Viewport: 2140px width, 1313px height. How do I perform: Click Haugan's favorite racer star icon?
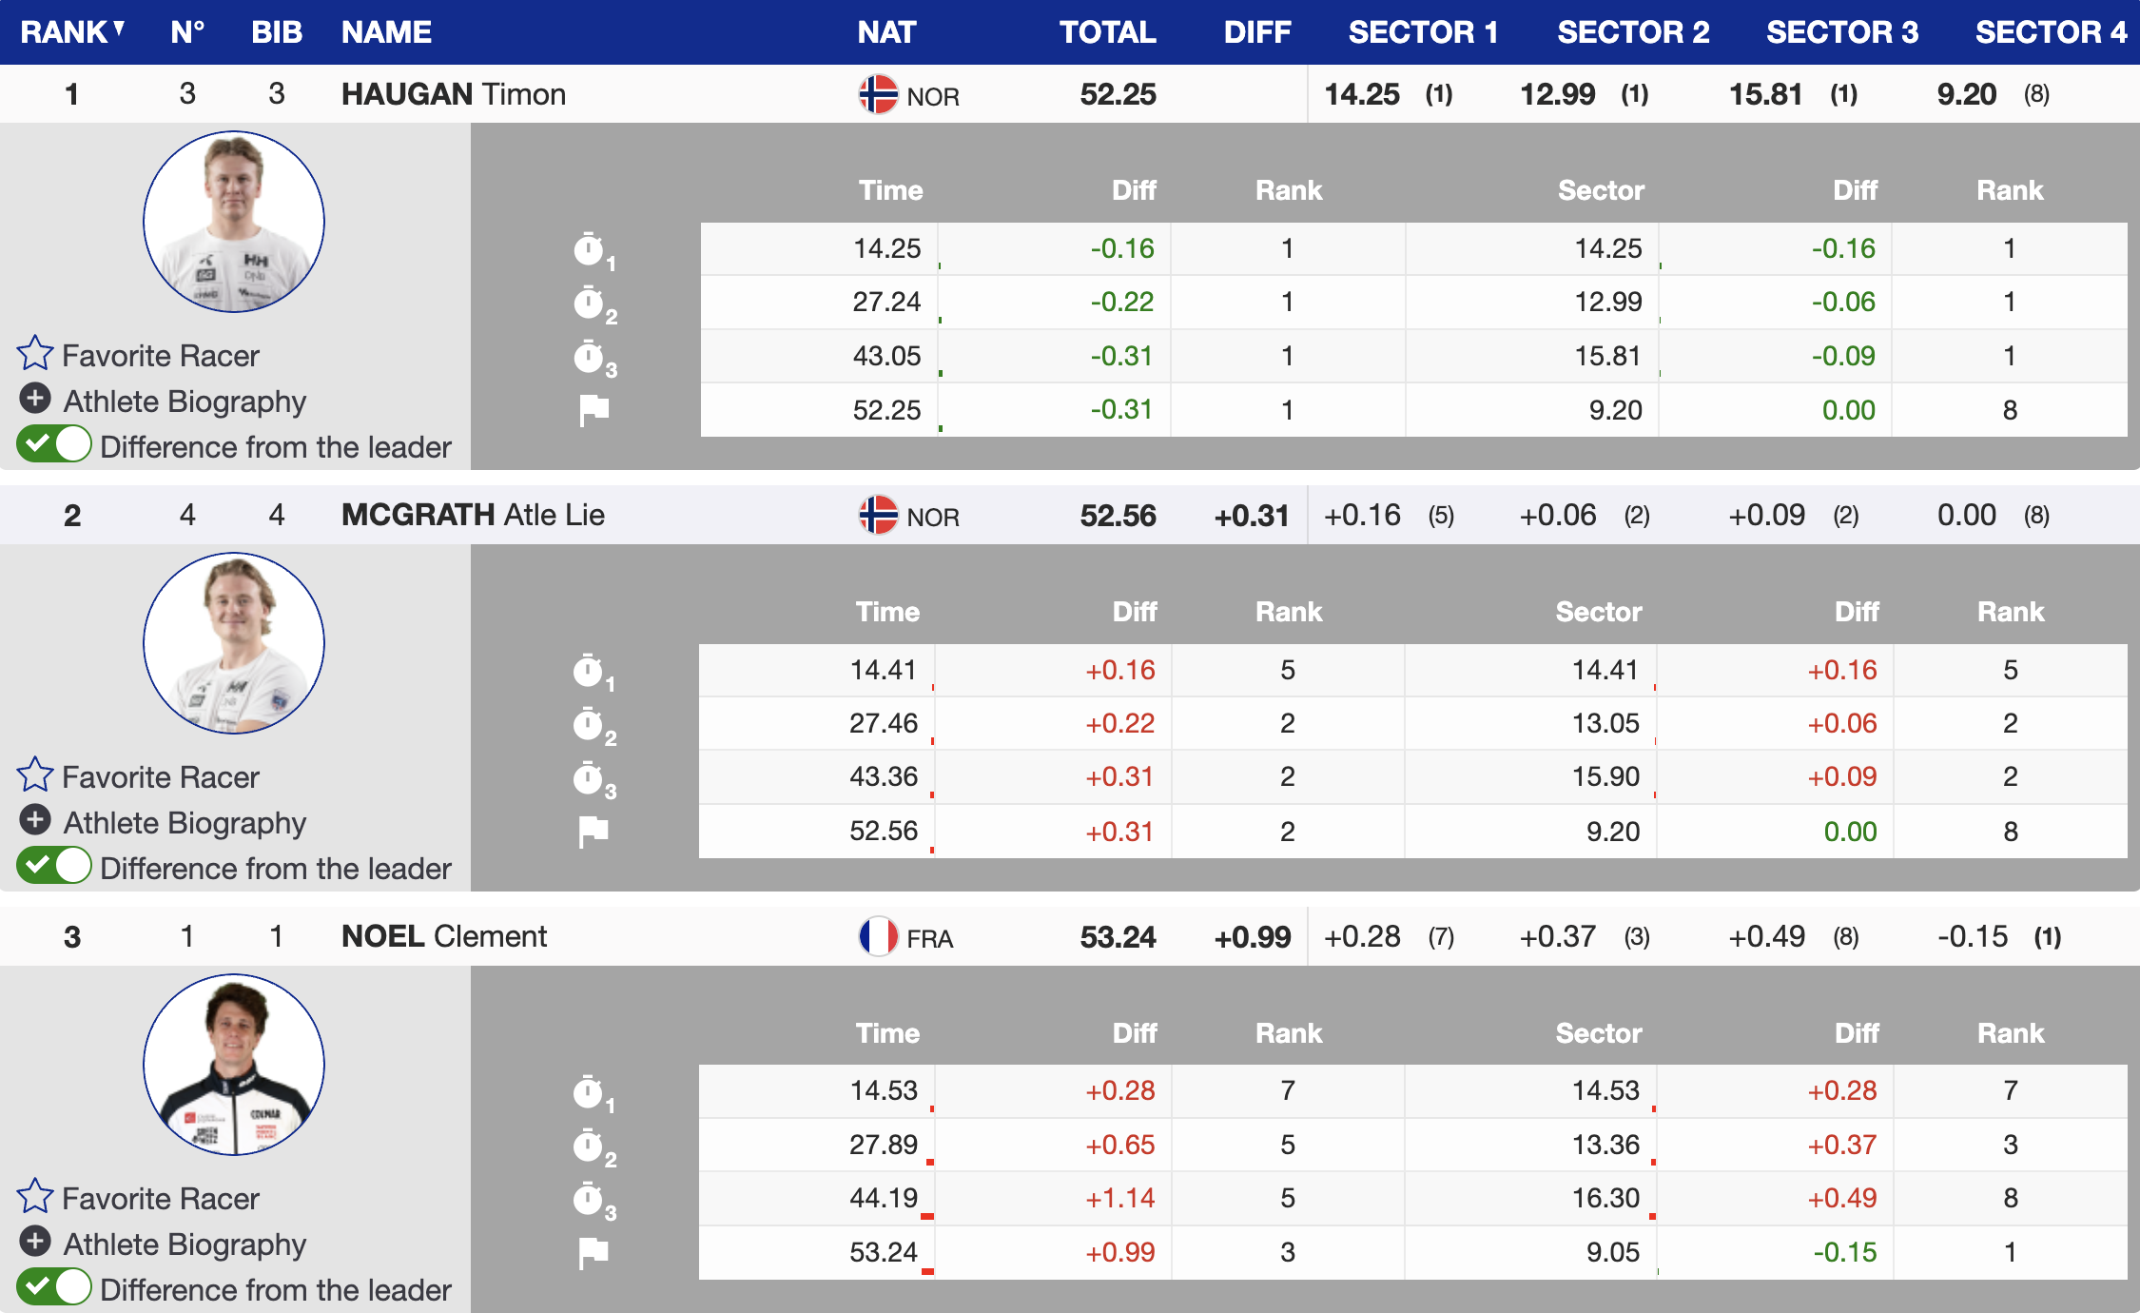35,354
